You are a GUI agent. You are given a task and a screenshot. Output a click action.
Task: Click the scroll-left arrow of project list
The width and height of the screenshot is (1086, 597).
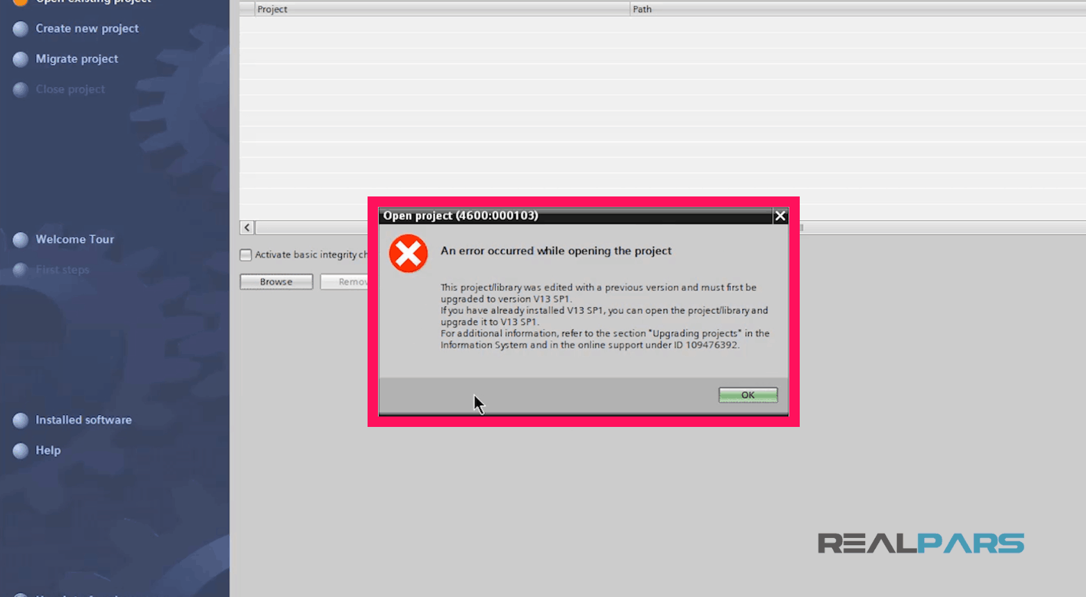point(247,228)
